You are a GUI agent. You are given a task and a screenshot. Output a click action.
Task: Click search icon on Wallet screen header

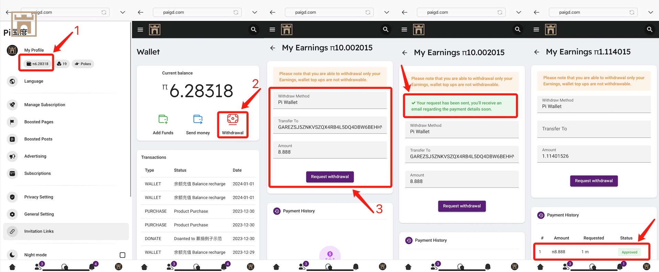coord(254,30)
